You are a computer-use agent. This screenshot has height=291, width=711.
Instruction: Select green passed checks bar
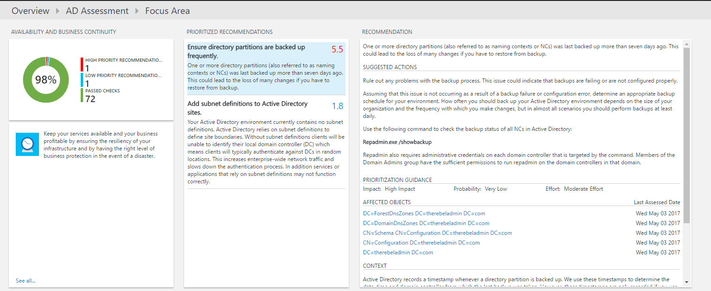pyautogui.click(x=82, y=95)
